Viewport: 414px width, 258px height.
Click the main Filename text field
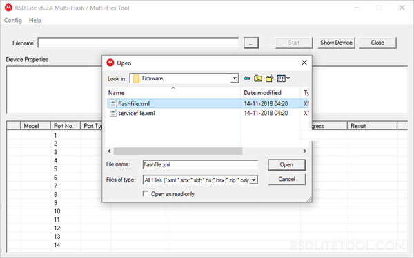pos(138,43)
